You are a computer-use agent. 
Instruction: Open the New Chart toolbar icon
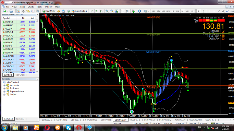(5, 11)
